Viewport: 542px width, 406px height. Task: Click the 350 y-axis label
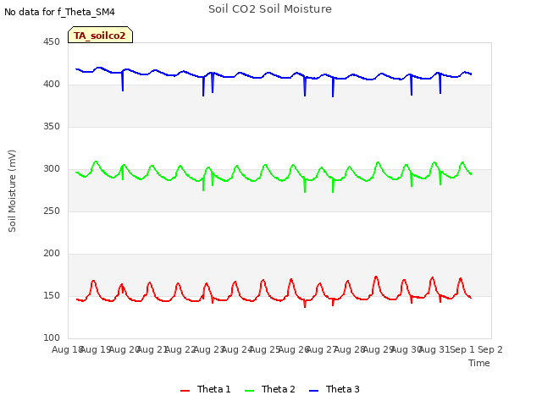click(52, 126)
